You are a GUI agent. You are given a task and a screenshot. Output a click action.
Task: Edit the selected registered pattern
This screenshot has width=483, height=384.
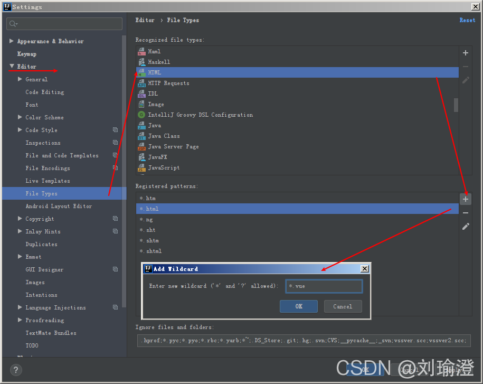click(466, 227)
